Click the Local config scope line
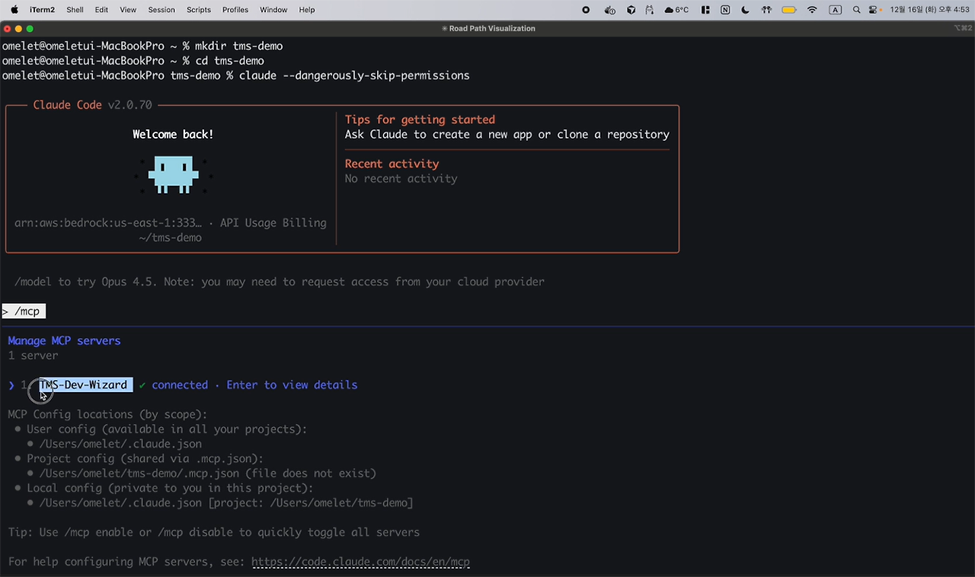Viewport: 975px width, 577px height. (170, 488)
